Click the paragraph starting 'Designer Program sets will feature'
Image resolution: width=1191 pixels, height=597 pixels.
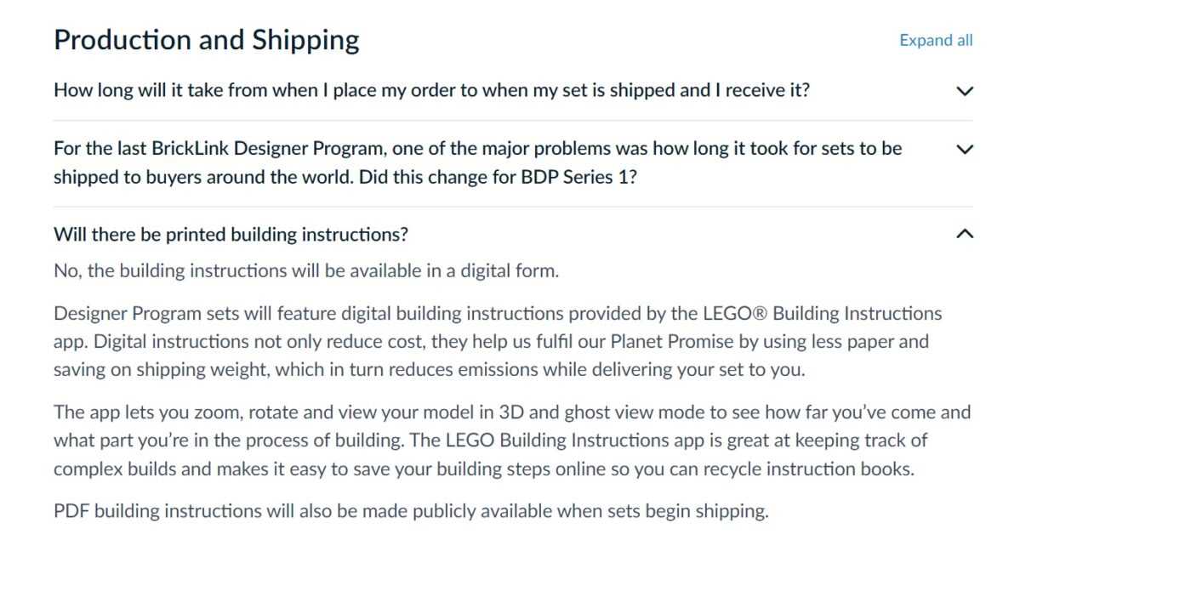498,341
